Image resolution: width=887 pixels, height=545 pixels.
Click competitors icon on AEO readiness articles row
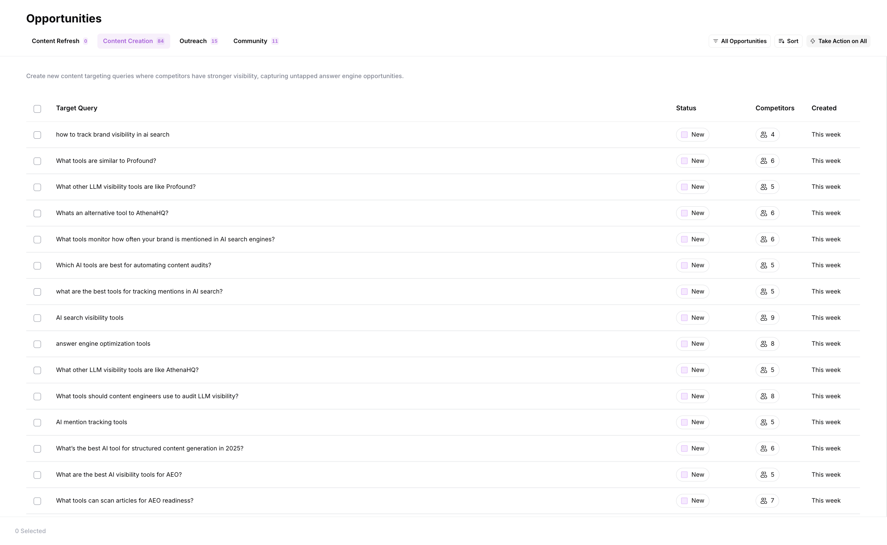click(763, 501)
